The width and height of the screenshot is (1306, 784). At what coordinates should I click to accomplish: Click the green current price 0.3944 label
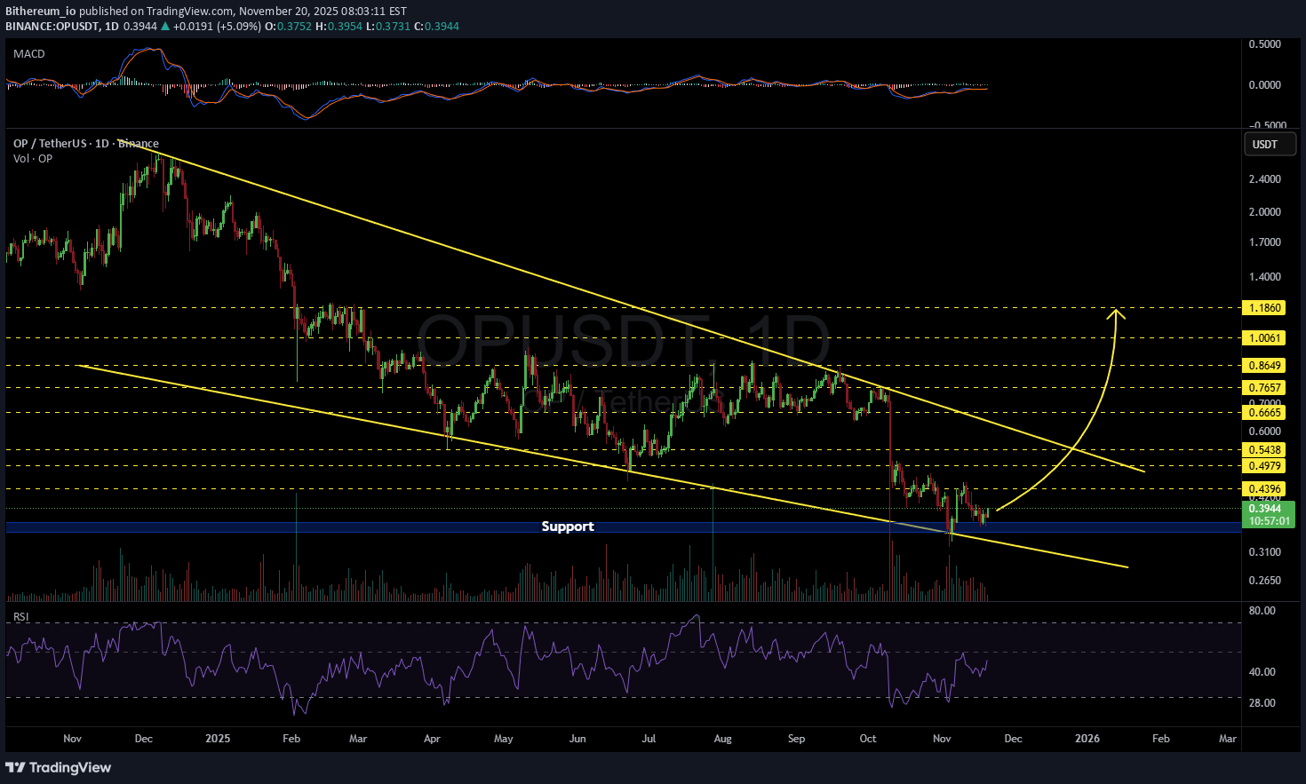click(x=1266, y=509)
